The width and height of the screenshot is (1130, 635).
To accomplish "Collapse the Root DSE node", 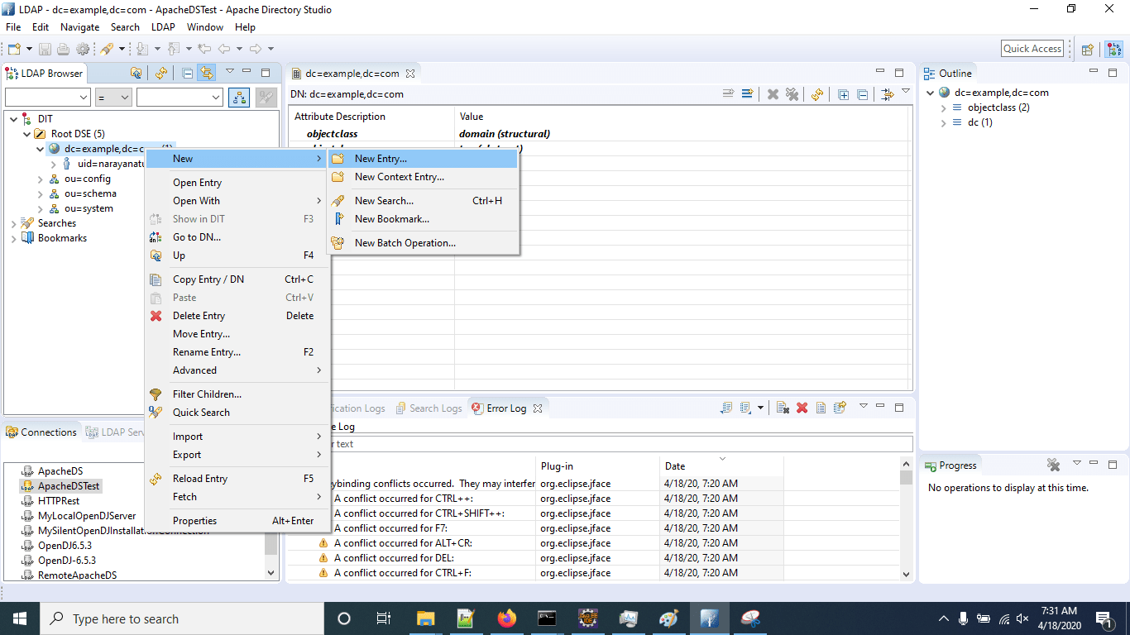I will pos(27,134).
